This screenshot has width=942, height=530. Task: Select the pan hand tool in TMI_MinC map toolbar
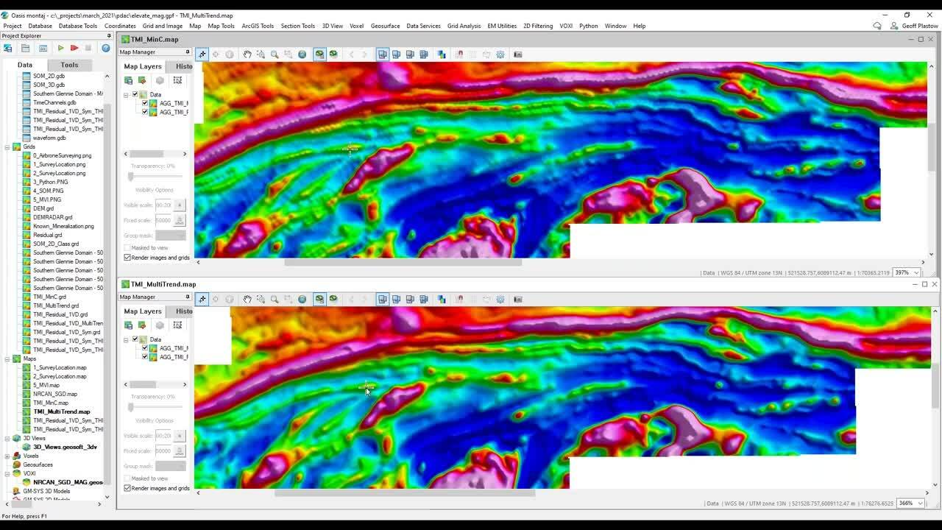pos(247,54)
